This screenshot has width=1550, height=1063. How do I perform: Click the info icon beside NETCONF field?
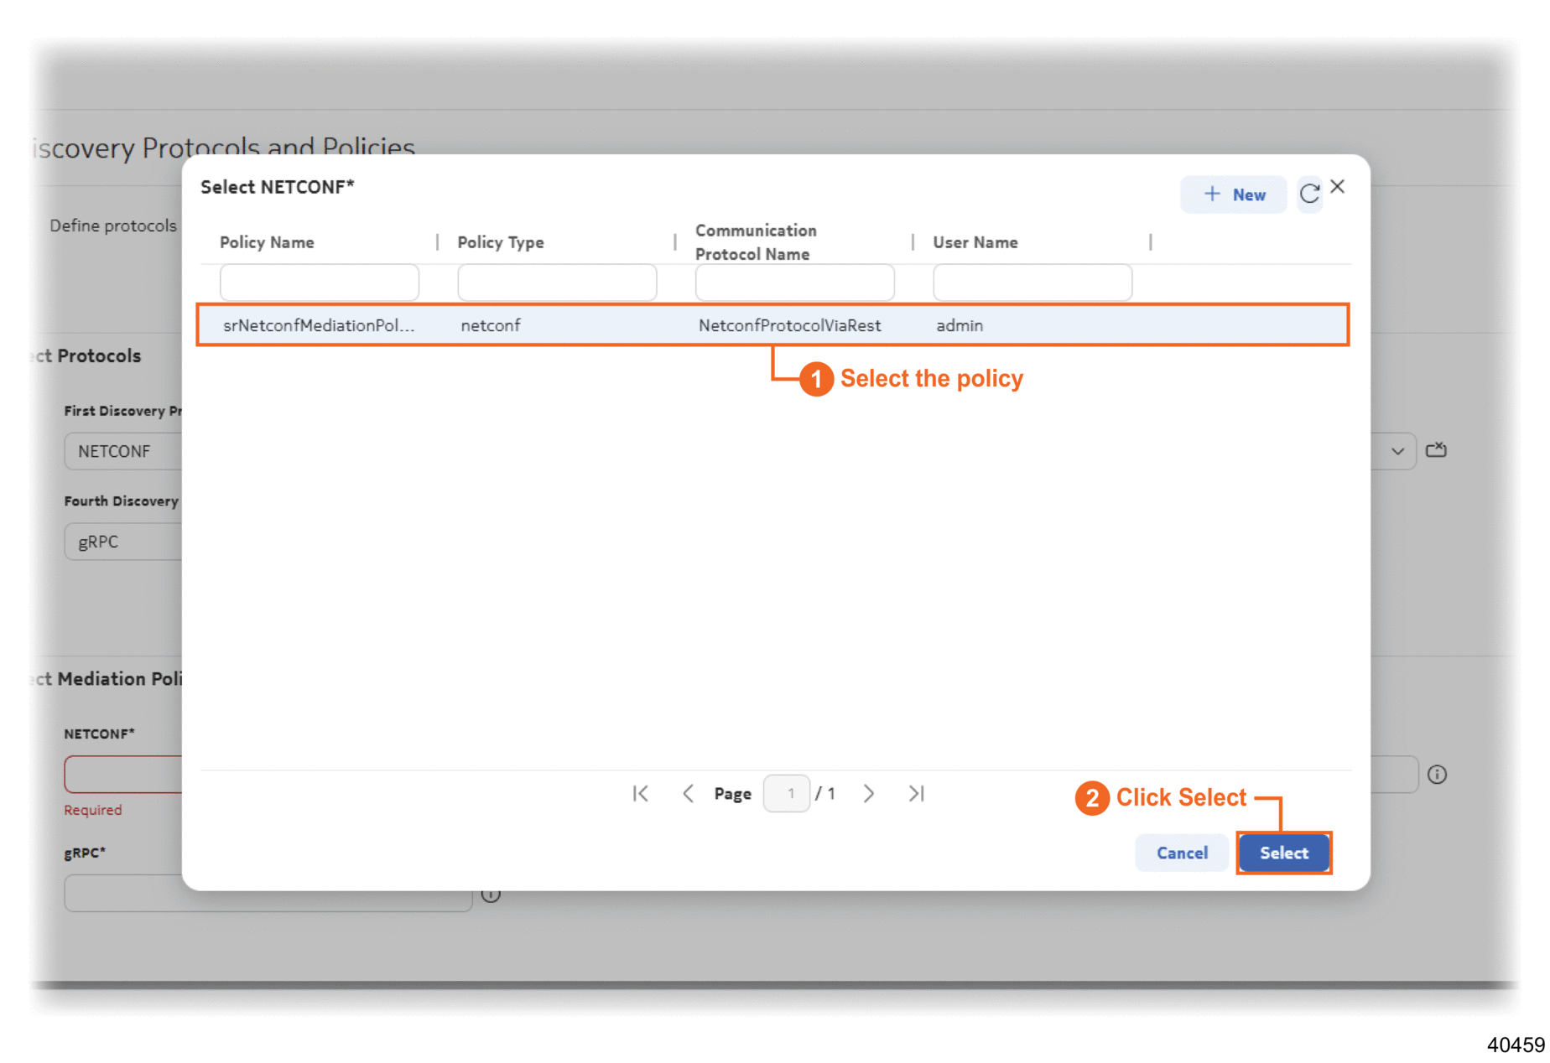(x=1437, y=775)
